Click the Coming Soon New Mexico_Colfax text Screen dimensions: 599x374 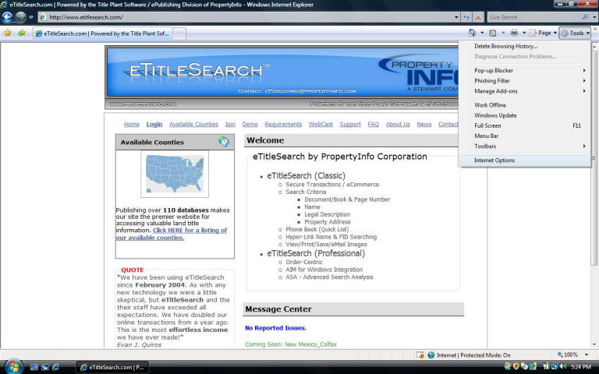click(291, 344)
